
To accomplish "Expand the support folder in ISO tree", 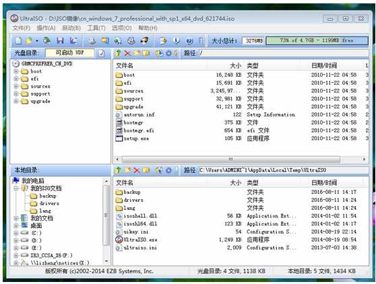I will [16, 94].
